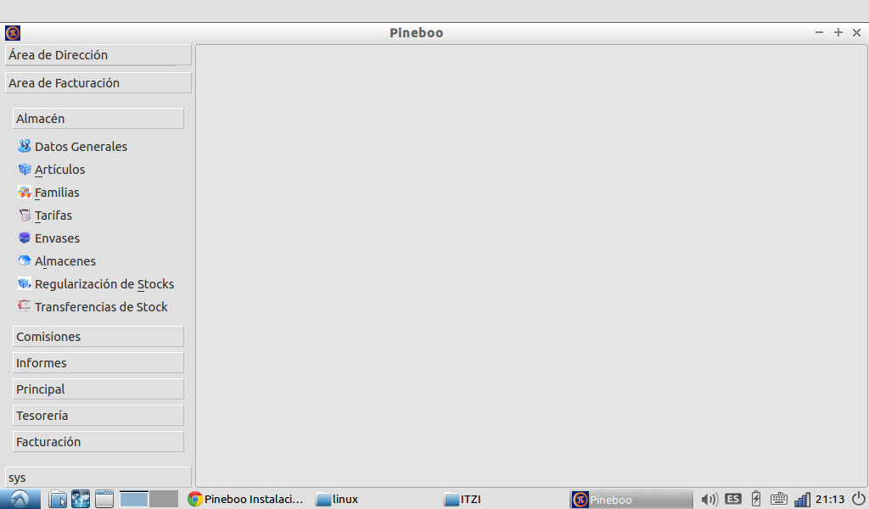The image size is (869, 509).
Task: Click the Pineboo logo in title bar
Action: (x=13, y=33)
